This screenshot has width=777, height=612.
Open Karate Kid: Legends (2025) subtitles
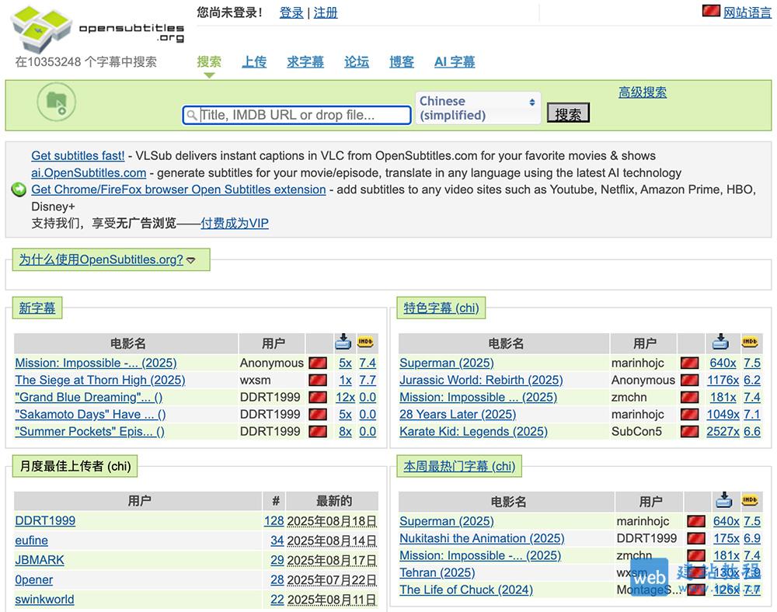(473, 432)
